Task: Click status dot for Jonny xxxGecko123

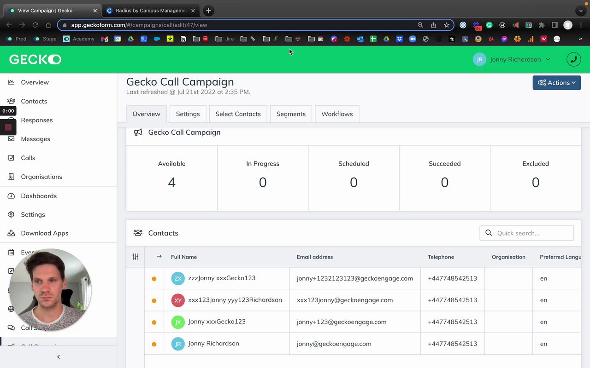Action: point(154,322)
